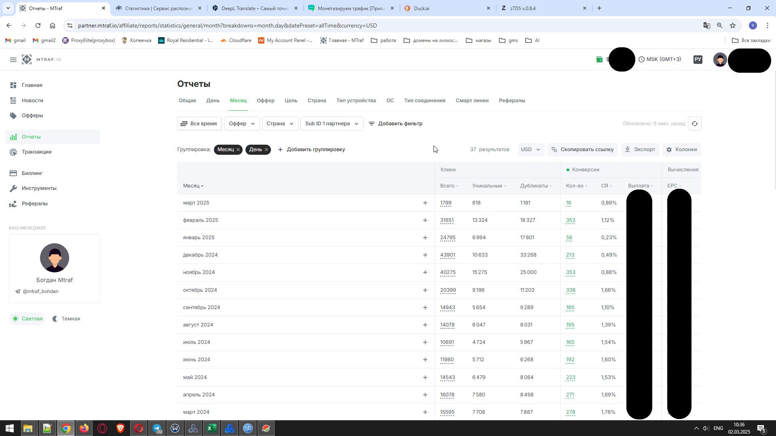Open the Инструменты sidebar item
Image resolution: width=776 pixels, height=436 pixels.
tap(39, 188)
